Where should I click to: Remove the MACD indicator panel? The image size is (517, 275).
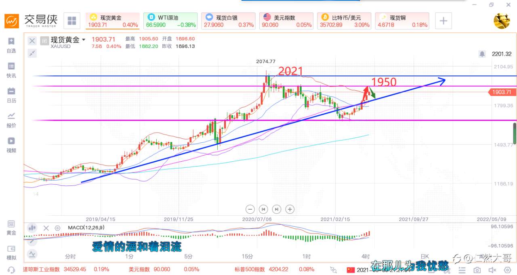point(46,228)
